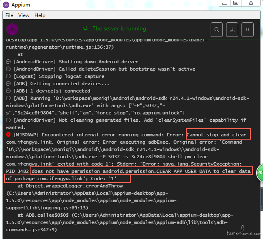Click text 'commands.js:347:9)'
Image resolution: width=263 pixels, height=239 pixels.
coord(32,230)
